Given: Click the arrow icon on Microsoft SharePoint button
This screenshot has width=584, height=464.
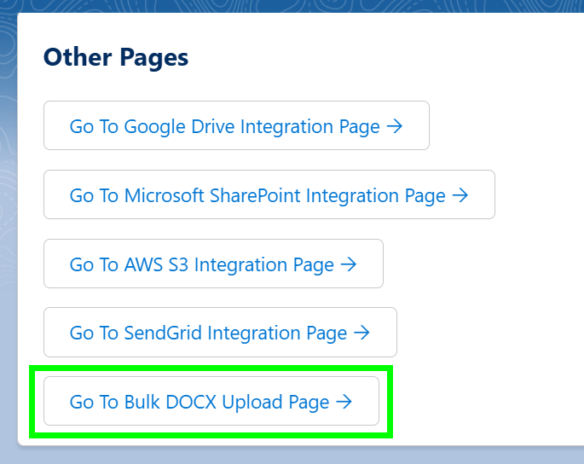Looking at the screenshot, I should pos(460,195).
